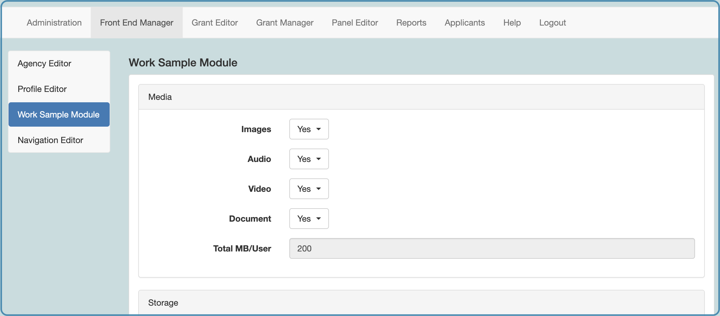Image resolution: width=720 pixels, height=316 pixels.
Task: Click the Media panel header
Action: (422, 97)
